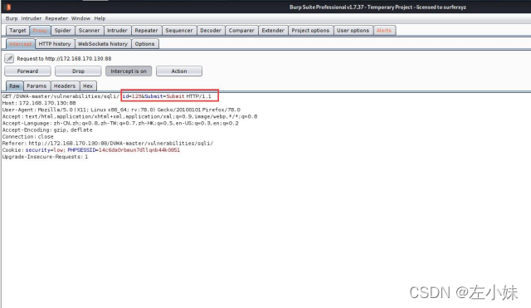Select the Intercept sub-tab
Viewport: 531px width, 308px height.
coord(20,44)
